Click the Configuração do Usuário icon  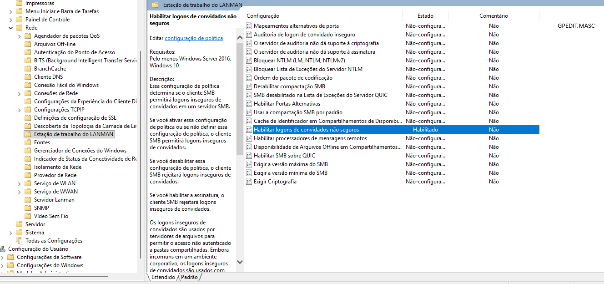tap(3, 249)
